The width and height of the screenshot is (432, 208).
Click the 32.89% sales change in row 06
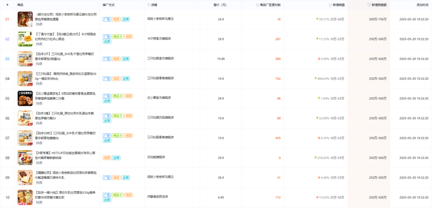pyautogui.click(x=324, y=118)
